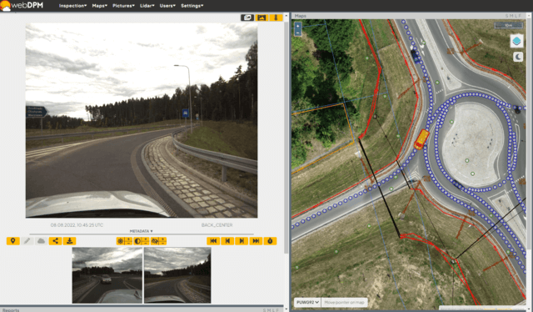Screen dimensions: 533x312
Task: Open the Lidar menu
Action: [x=147, y=6]
